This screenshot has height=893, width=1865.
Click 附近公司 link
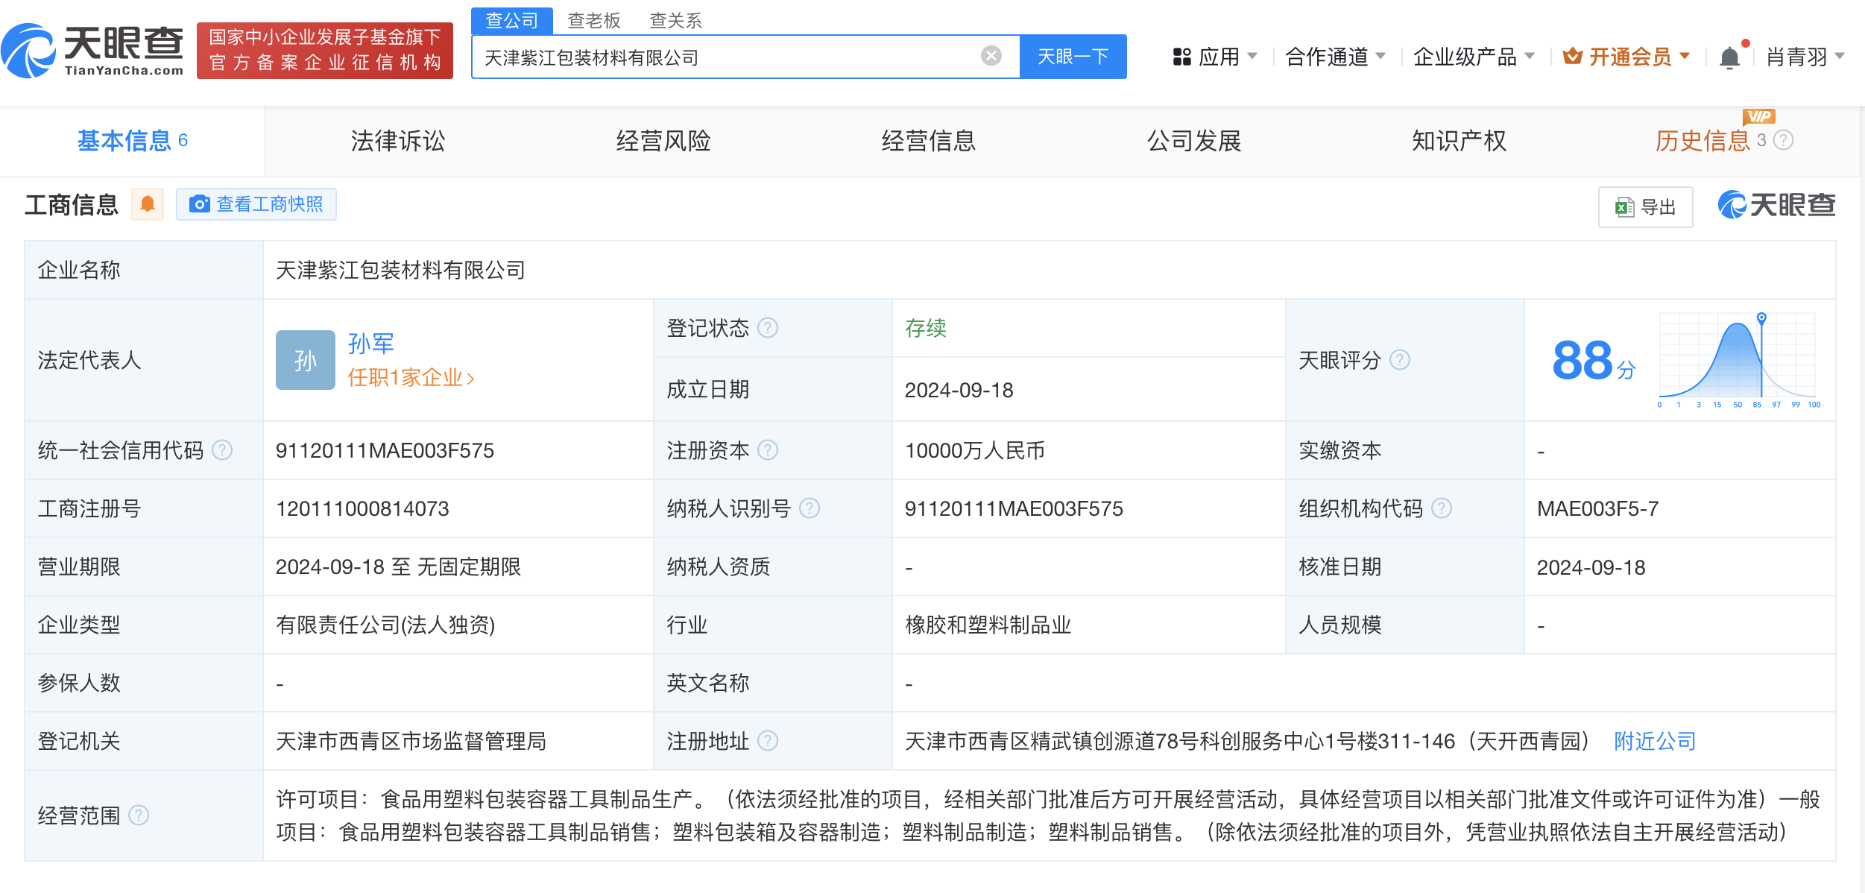tap(1655, 741)
